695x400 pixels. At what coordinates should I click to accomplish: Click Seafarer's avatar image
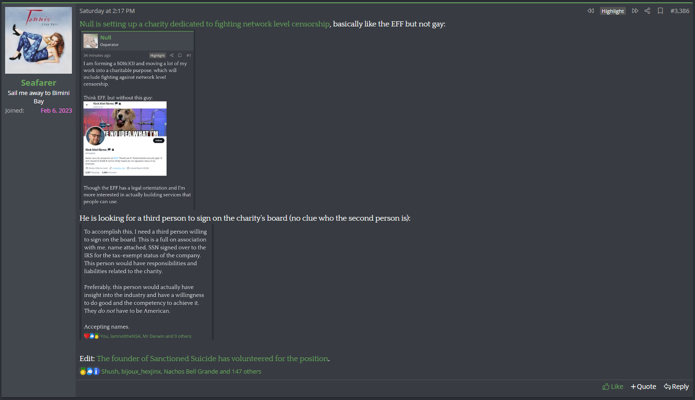click(39, 40)
